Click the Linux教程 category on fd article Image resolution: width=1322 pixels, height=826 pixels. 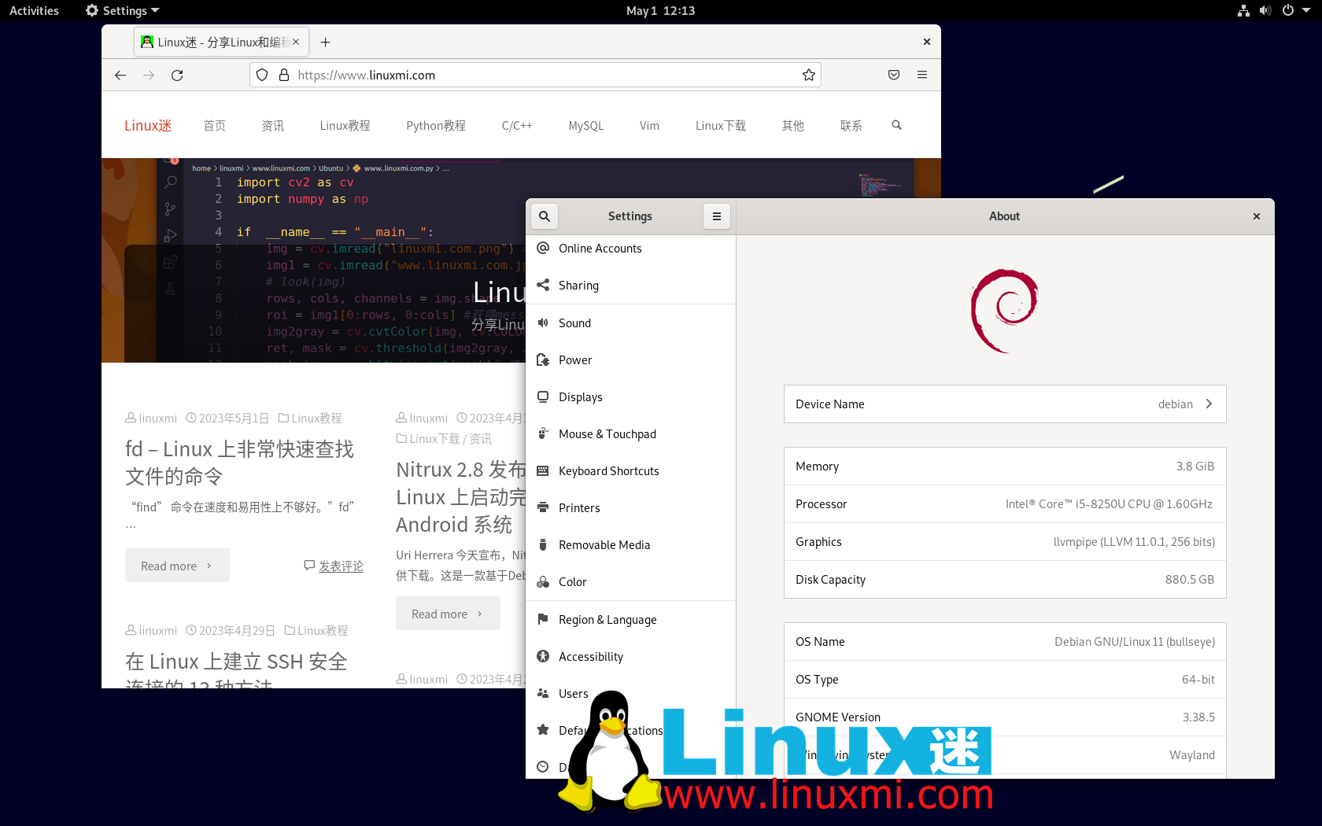tap(316, 419)
